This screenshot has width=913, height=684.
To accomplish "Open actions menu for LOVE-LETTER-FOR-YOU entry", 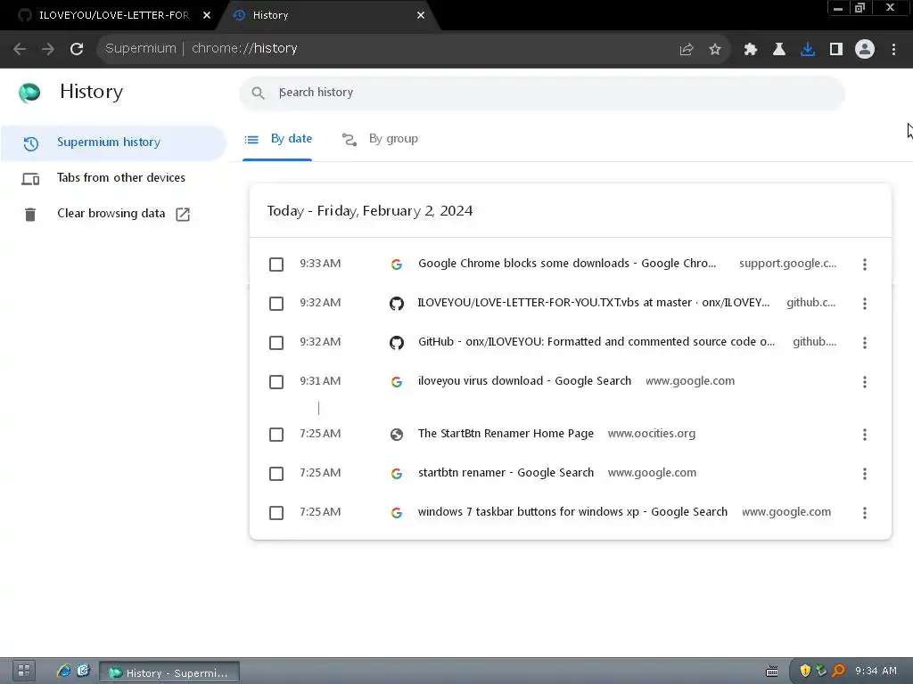I will point(865,304).
